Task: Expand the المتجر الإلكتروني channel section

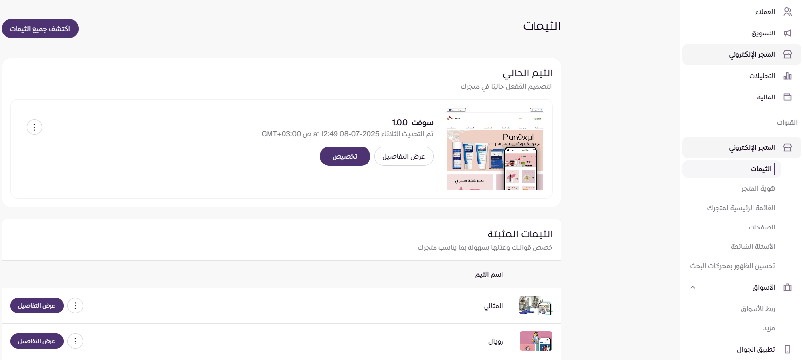Action: pyautogui.click(x=752, y=147)
